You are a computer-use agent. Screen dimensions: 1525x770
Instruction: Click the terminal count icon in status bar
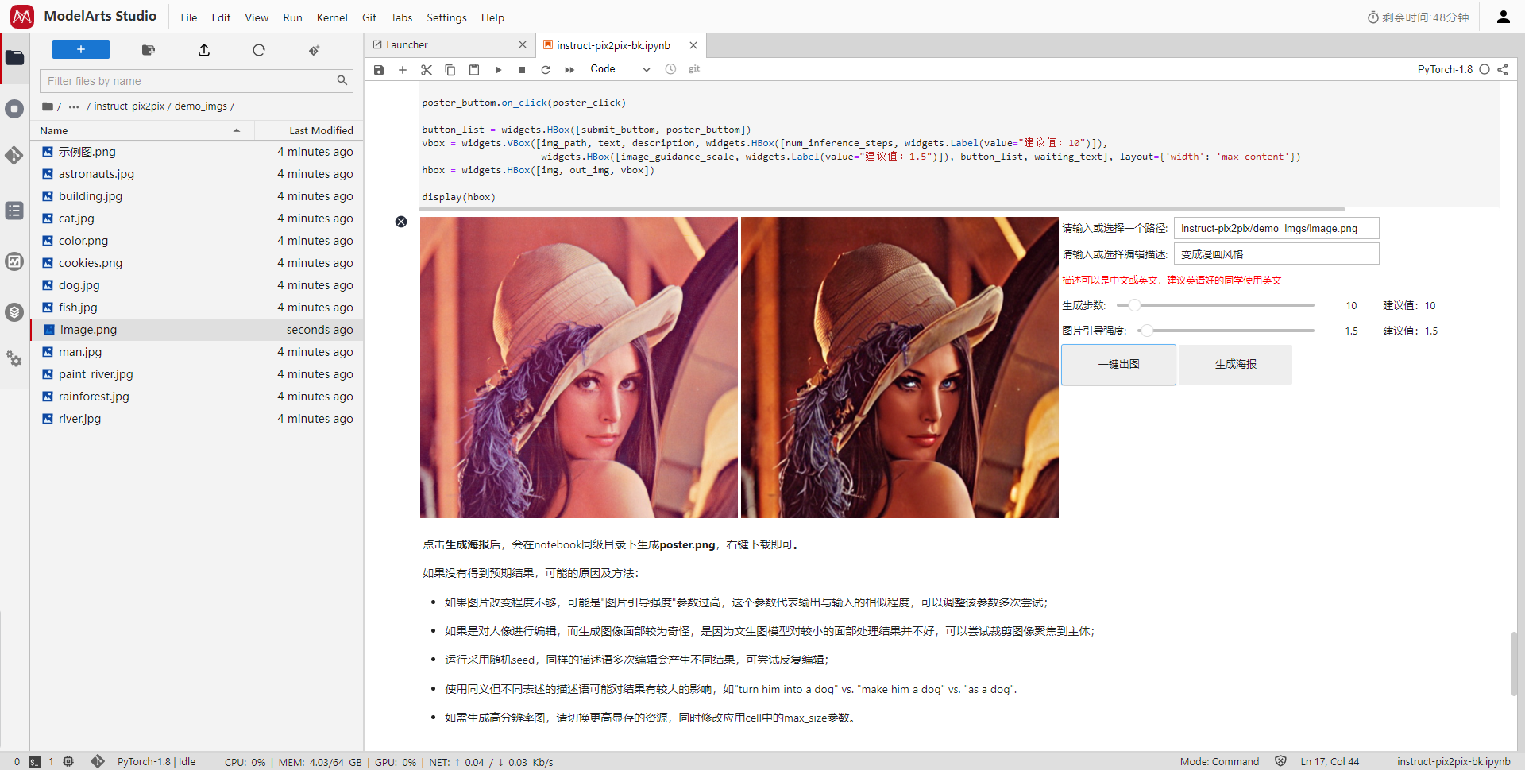35,761
